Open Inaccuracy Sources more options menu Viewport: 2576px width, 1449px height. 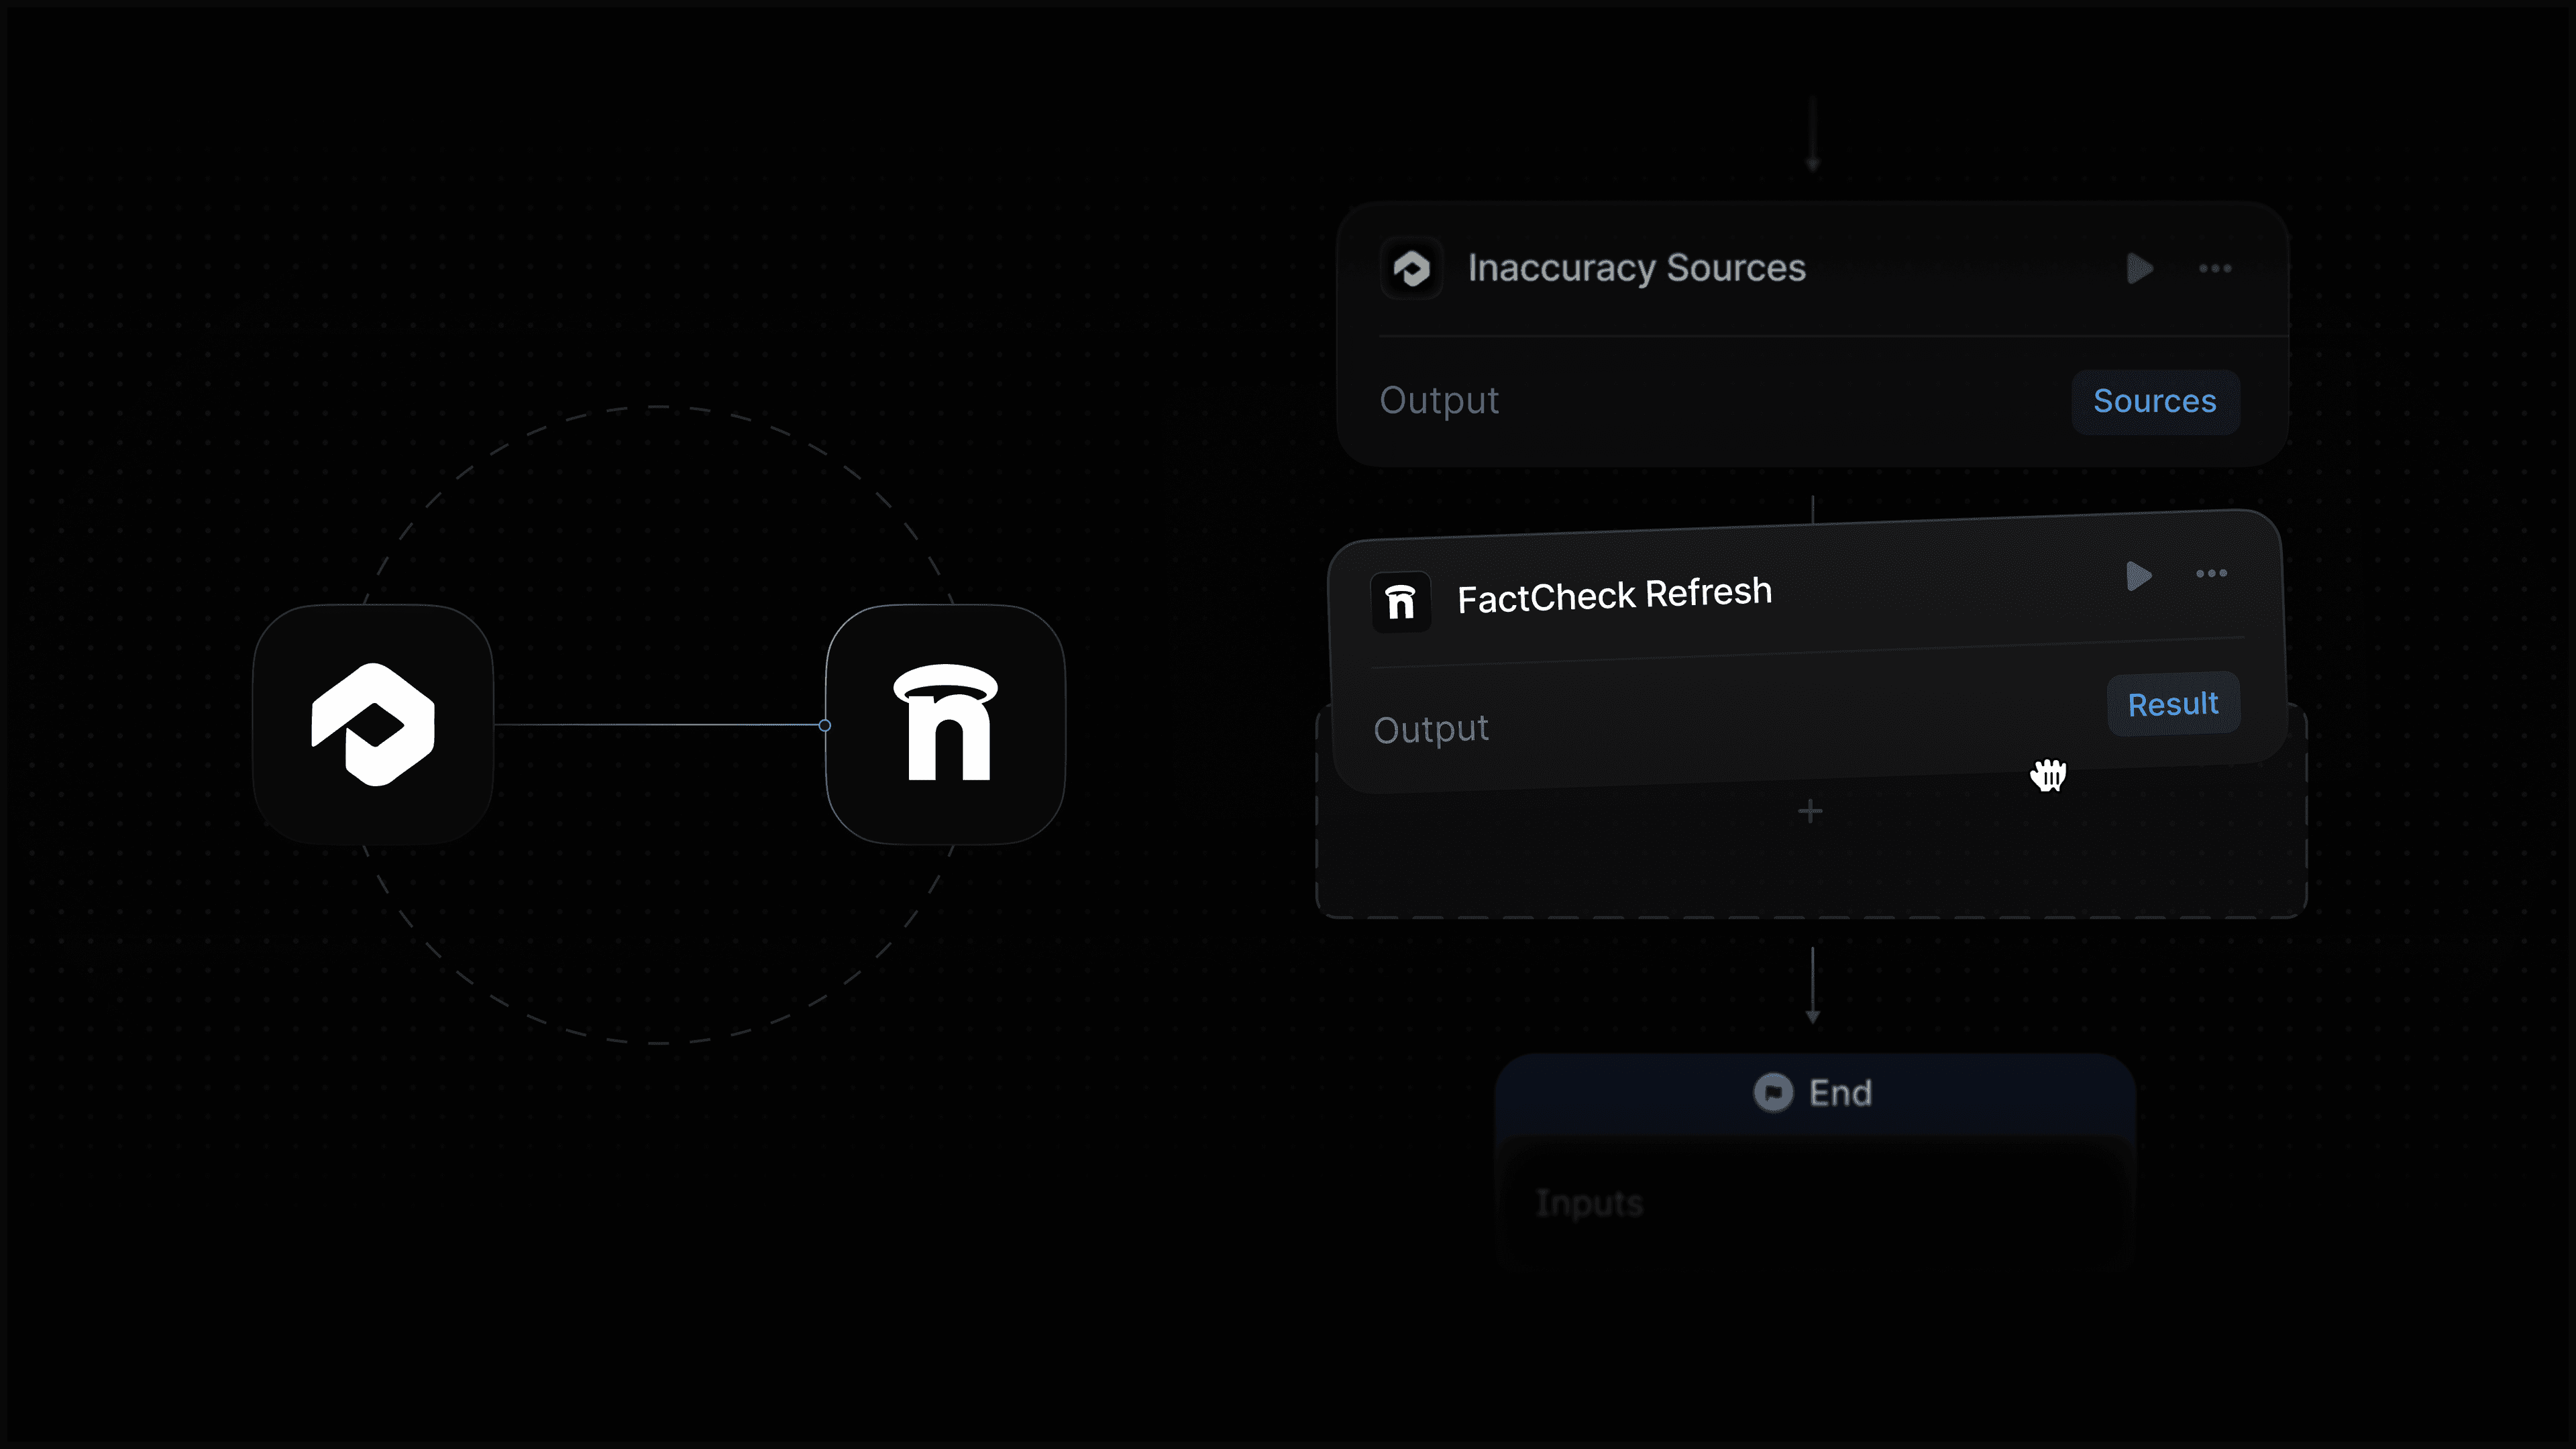tap(2214, 268)
